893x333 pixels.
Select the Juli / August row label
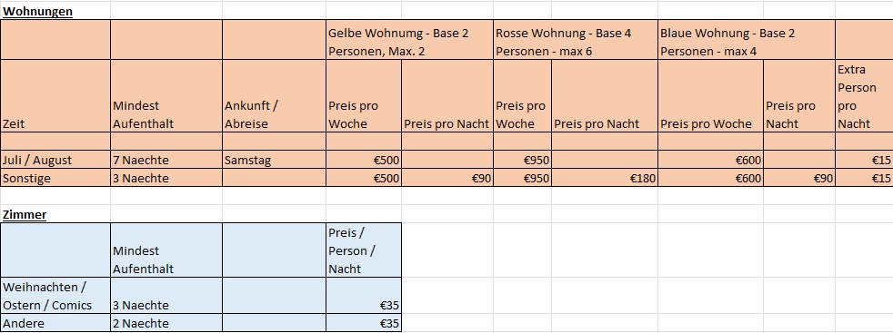55,160
